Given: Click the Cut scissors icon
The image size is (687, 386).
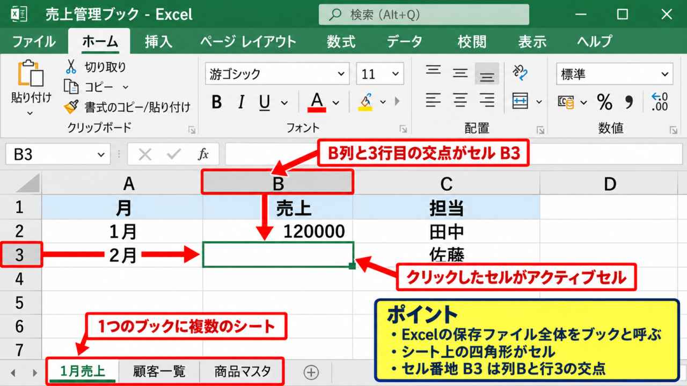Looking at the screenshot, I should point(71,66).
